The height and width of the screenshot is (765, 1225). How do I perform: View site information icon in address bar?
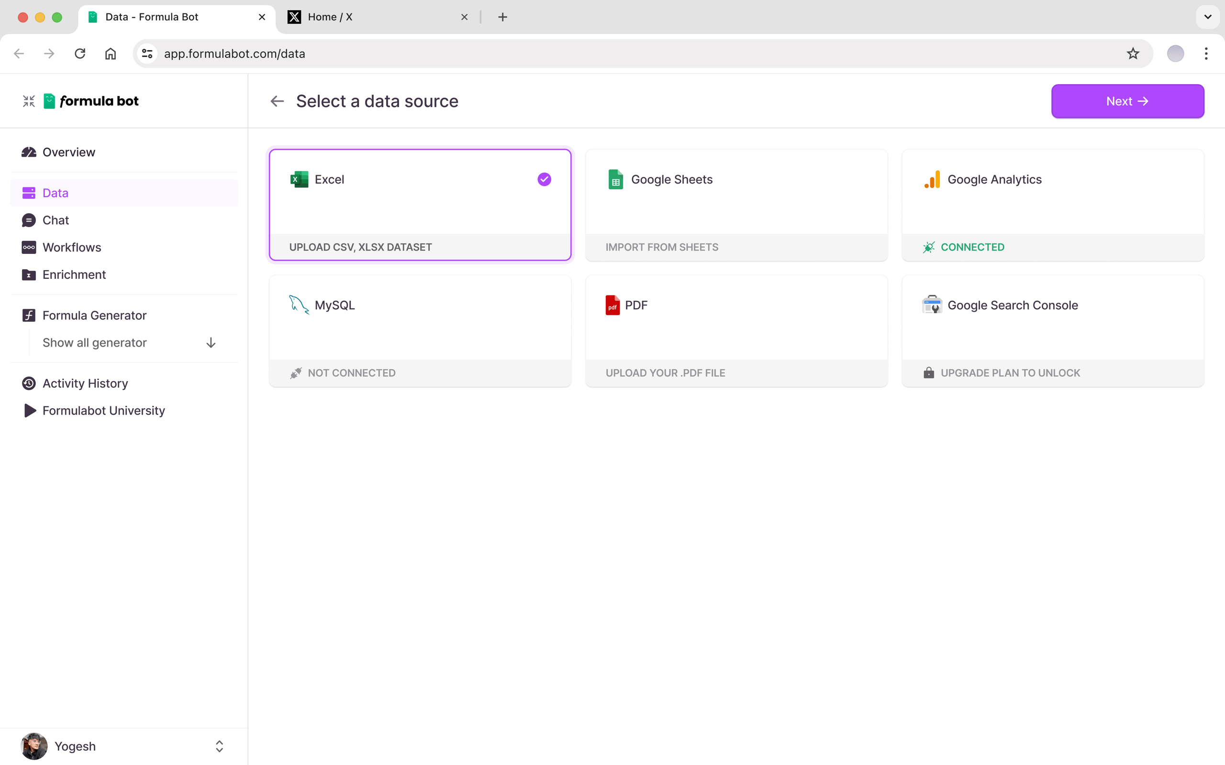click(x=147, y=54)
